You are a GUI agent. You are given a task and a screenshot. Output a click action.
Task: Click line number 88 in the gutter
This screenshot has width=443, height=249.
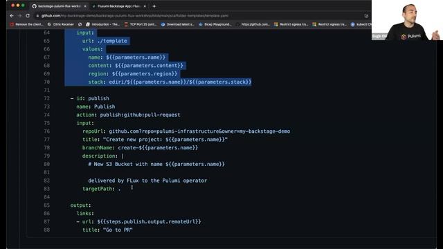pyautogui.click(x=46, y=230)
